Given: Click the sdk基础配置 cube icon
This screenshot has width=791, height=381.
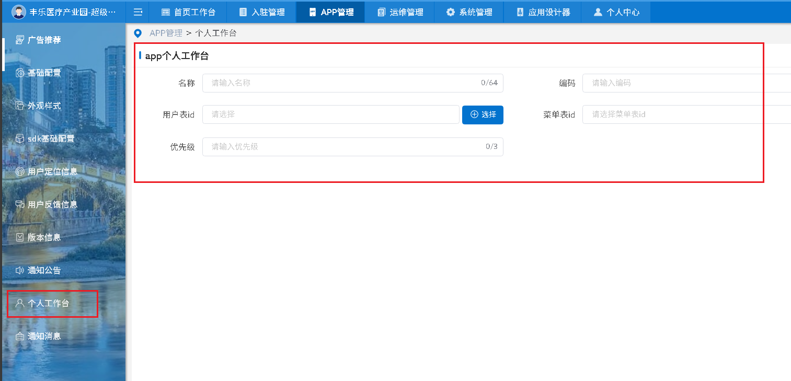Looking at the screenshot, I should (20, 138).
